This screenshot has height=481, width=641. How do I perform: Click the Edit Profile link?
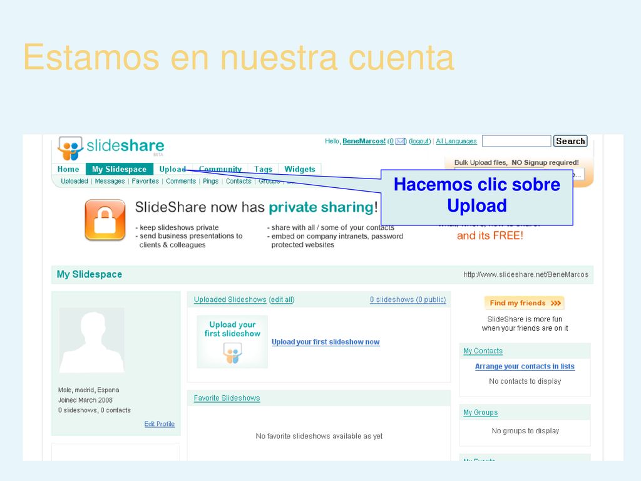pos(160,424)
